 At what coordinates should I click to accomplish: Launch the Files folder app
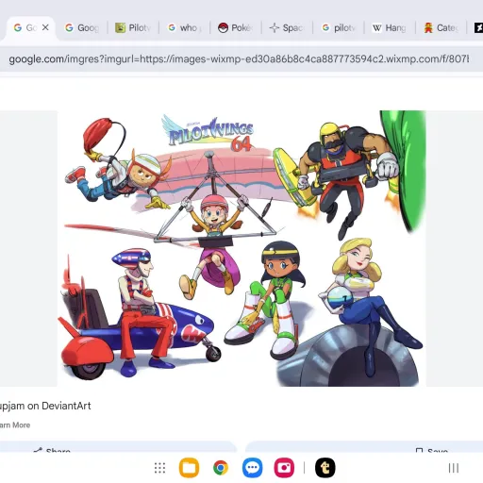(x=189, y=468)
